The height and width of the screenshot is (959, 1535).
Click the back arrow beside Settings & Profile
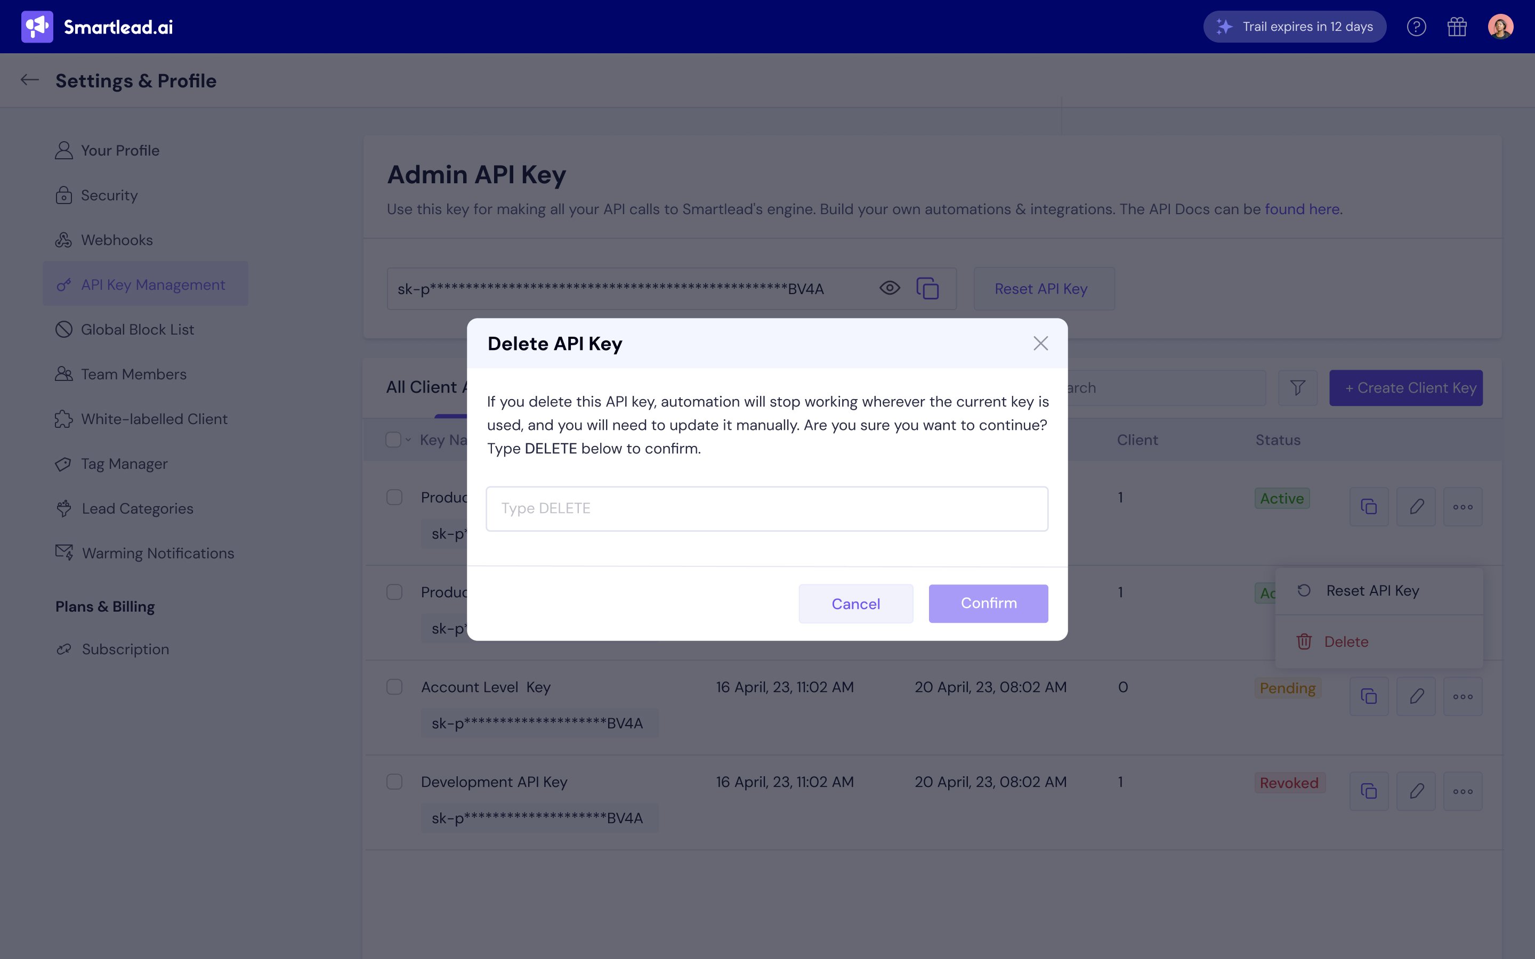pyautogui.click(x=29, y=80)
